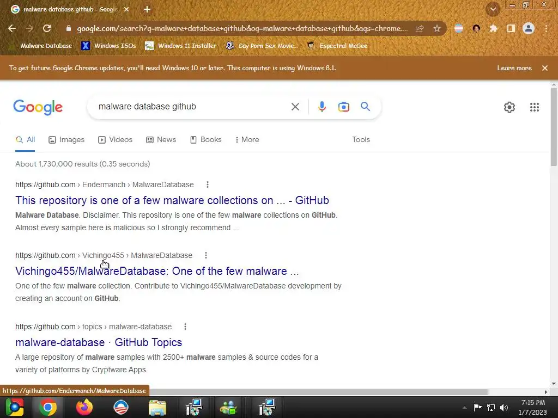Click the scrollbar right arrow
The height and width of the screenshot is (418, 558).
546,392
